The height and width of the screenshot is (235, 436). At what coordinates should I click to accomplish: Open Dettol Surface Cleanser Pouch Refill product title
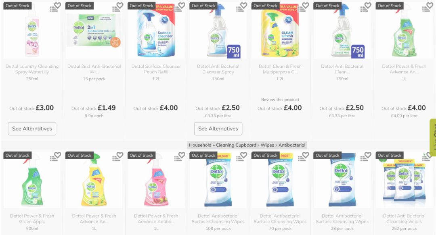point(156,69)
